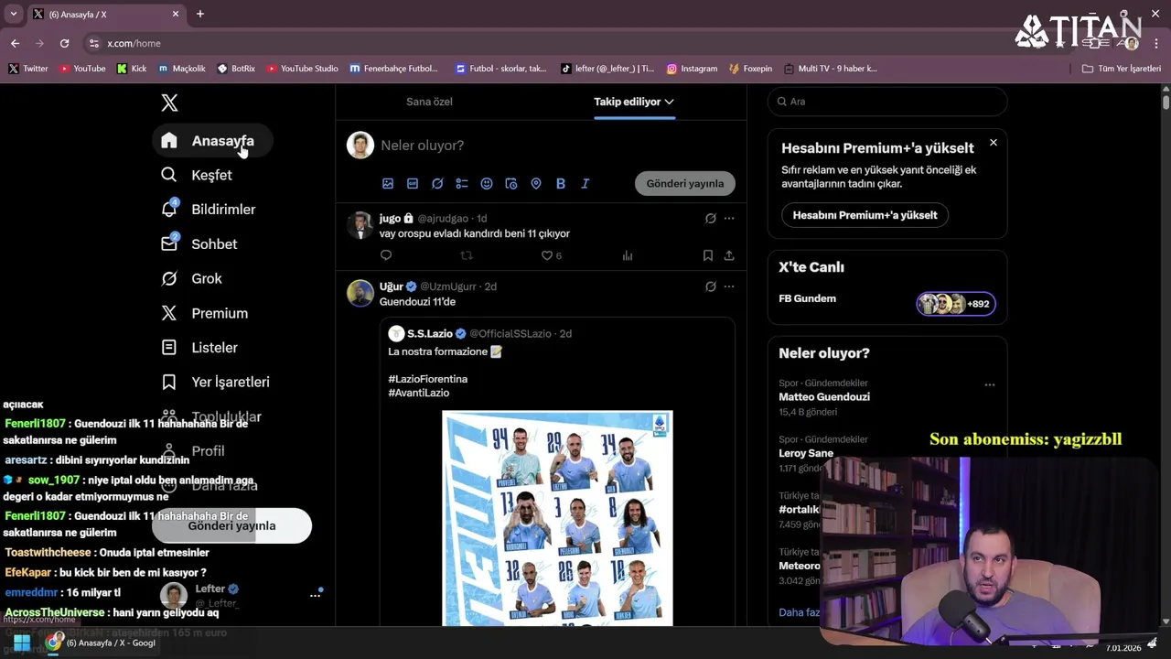Image resolution: width=1171 pixels, height=659 pixels.
Task: Close the Premium+ upgrade card
Action: click(994, 142)
